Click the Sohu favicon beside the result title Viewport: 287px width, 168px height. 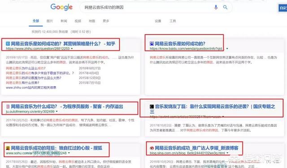tap(8, 148)
